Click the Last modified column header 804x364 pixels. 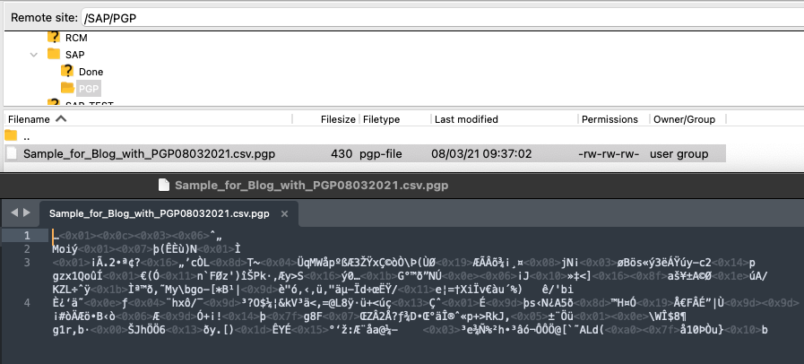point(466,119)
